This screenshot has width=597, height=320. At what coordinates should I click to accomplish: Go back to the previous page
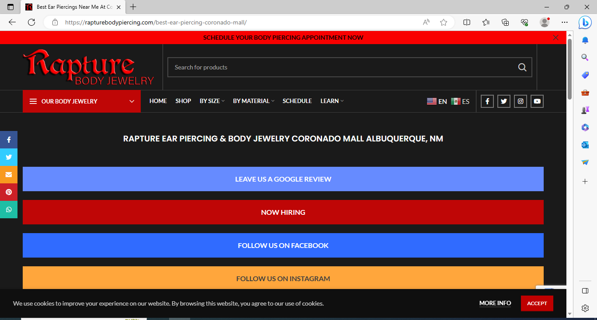[x=12, y=22]
